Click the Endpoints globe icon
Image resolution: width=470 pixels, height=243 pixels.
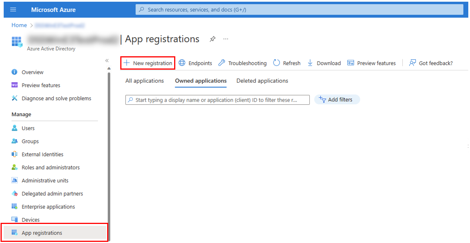(182, 63)
